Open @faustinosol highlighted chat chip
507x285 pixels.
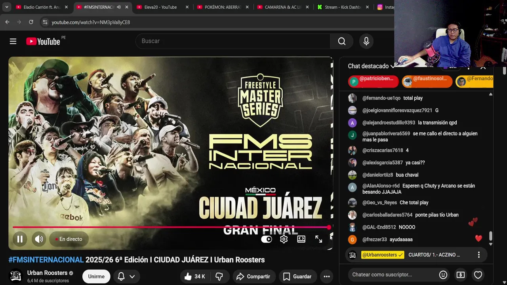pos(427,81)
